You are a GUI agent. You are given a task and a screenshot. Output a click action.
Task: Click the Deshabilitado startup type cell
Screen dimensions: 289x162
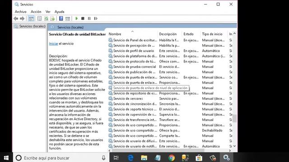pyautogui.click(x=212, y=130)
